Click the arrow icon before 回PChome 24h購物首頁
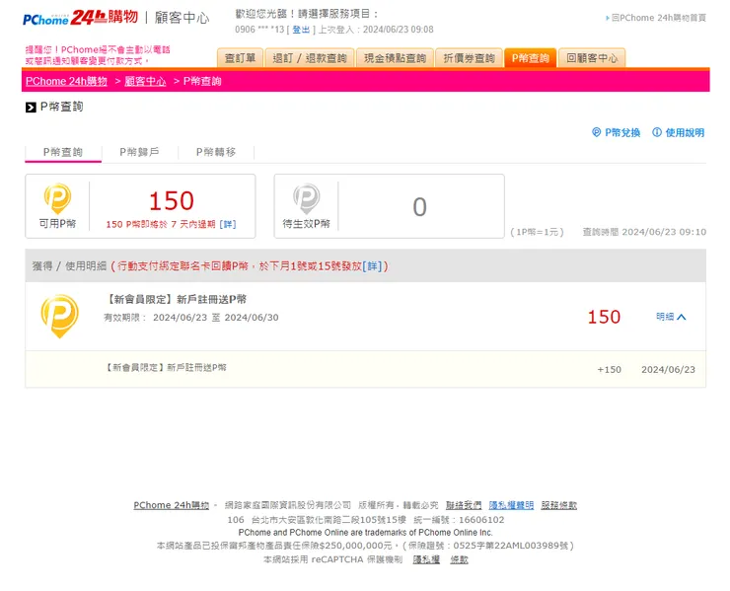Screen dimensions: 730x591 (x=608, y=18)
